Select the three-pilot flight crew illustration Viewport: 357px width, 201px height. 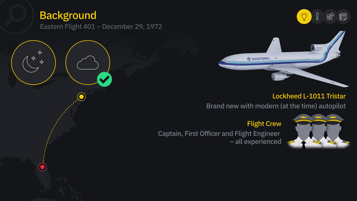pyautogui.click(x=318, y=131)
